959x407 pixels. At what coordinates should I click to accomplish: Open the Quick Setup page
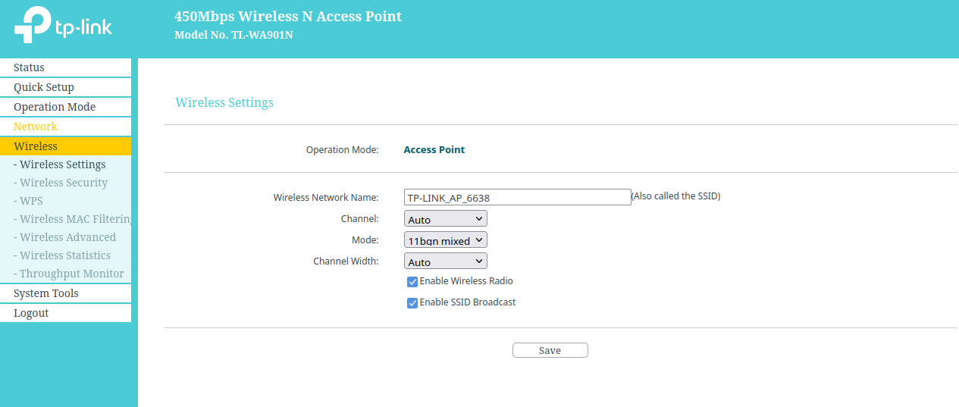(x=65, y=87)
